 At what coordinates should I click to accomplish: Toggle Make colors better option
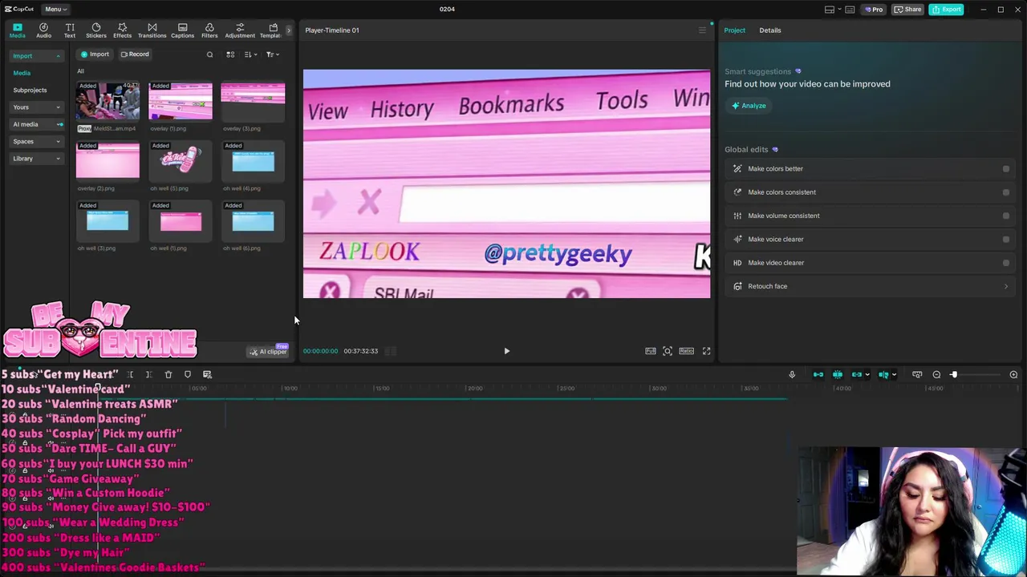[x=1006, y=169]
